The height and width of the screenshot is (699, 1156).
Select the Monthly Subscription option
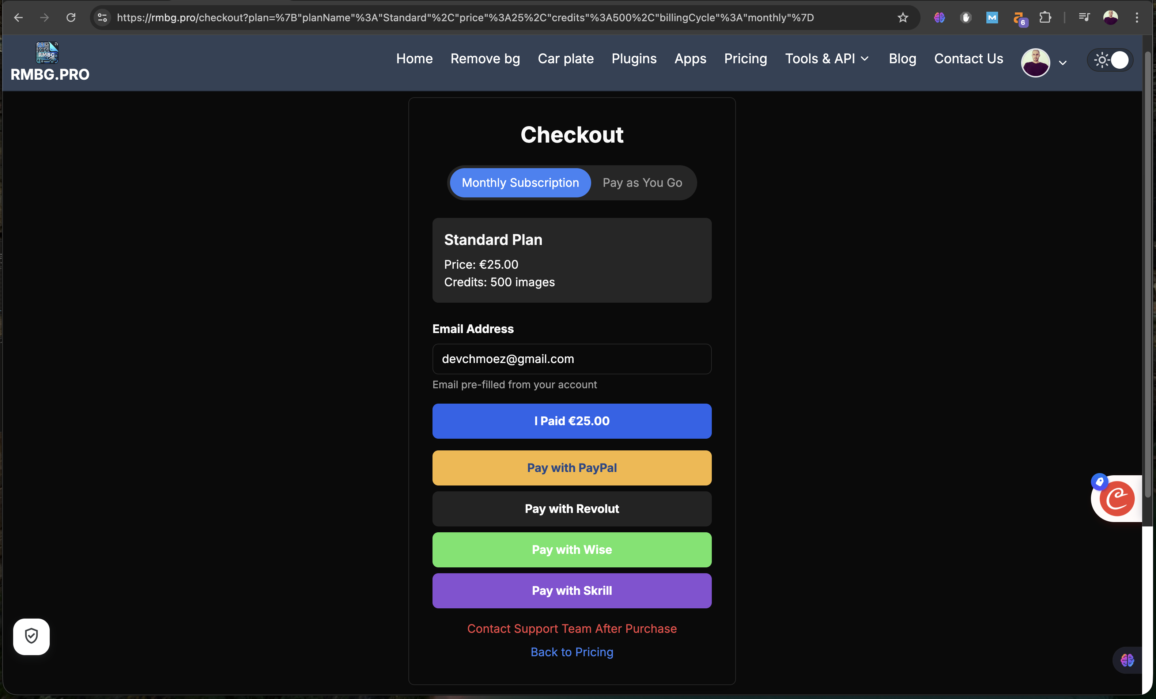coord(520,182)
